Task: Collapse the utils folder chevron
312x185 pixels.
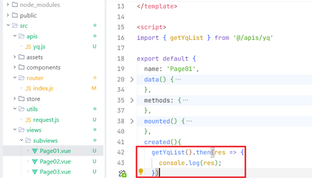Action: coord(15,108)
